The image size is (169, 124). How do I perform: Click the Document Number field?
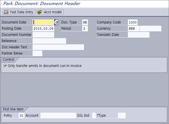pyautogui.click(x=43, y=35)
